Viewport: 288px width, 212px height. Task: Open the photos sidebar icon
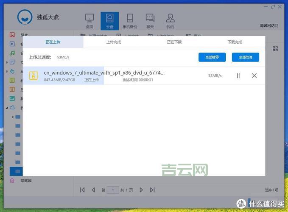coord(12,35)
